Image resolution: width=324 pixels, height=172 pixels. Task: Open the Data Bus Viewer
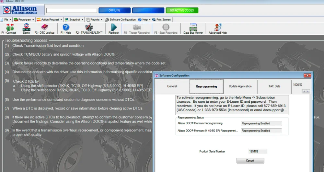(x=193, y=28)
